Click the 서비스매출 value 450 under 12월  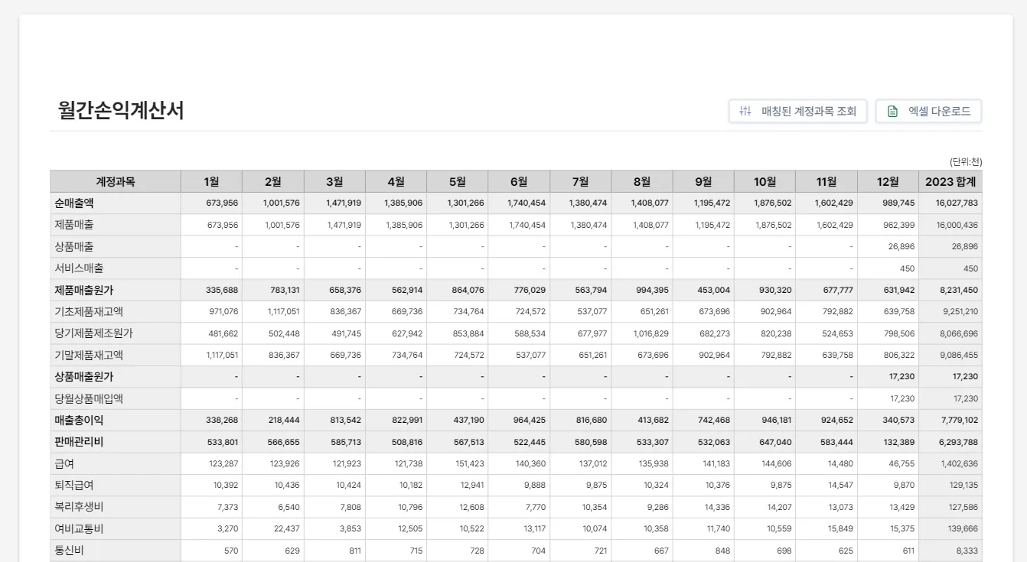point(907,269)
